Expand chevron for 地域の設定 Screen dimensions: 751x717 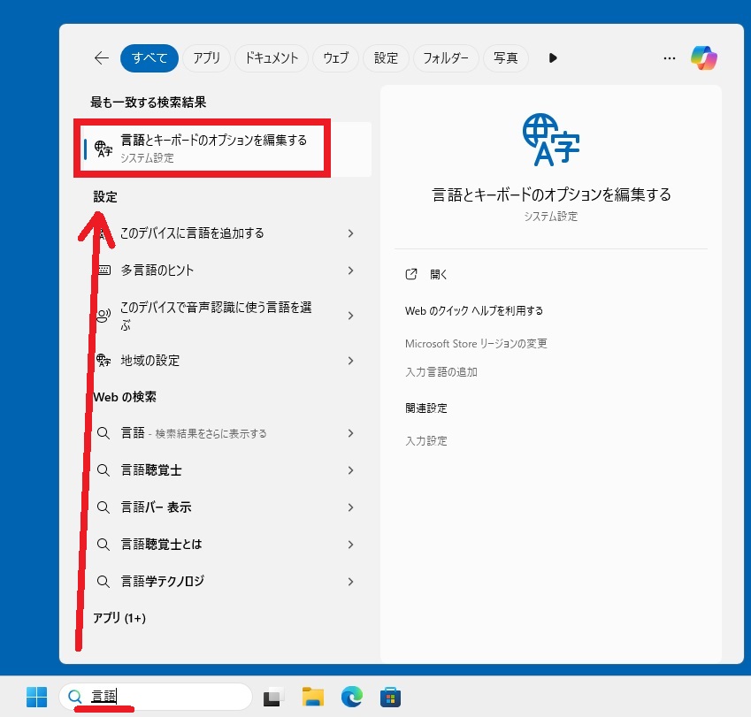click(x=350, y=361)
